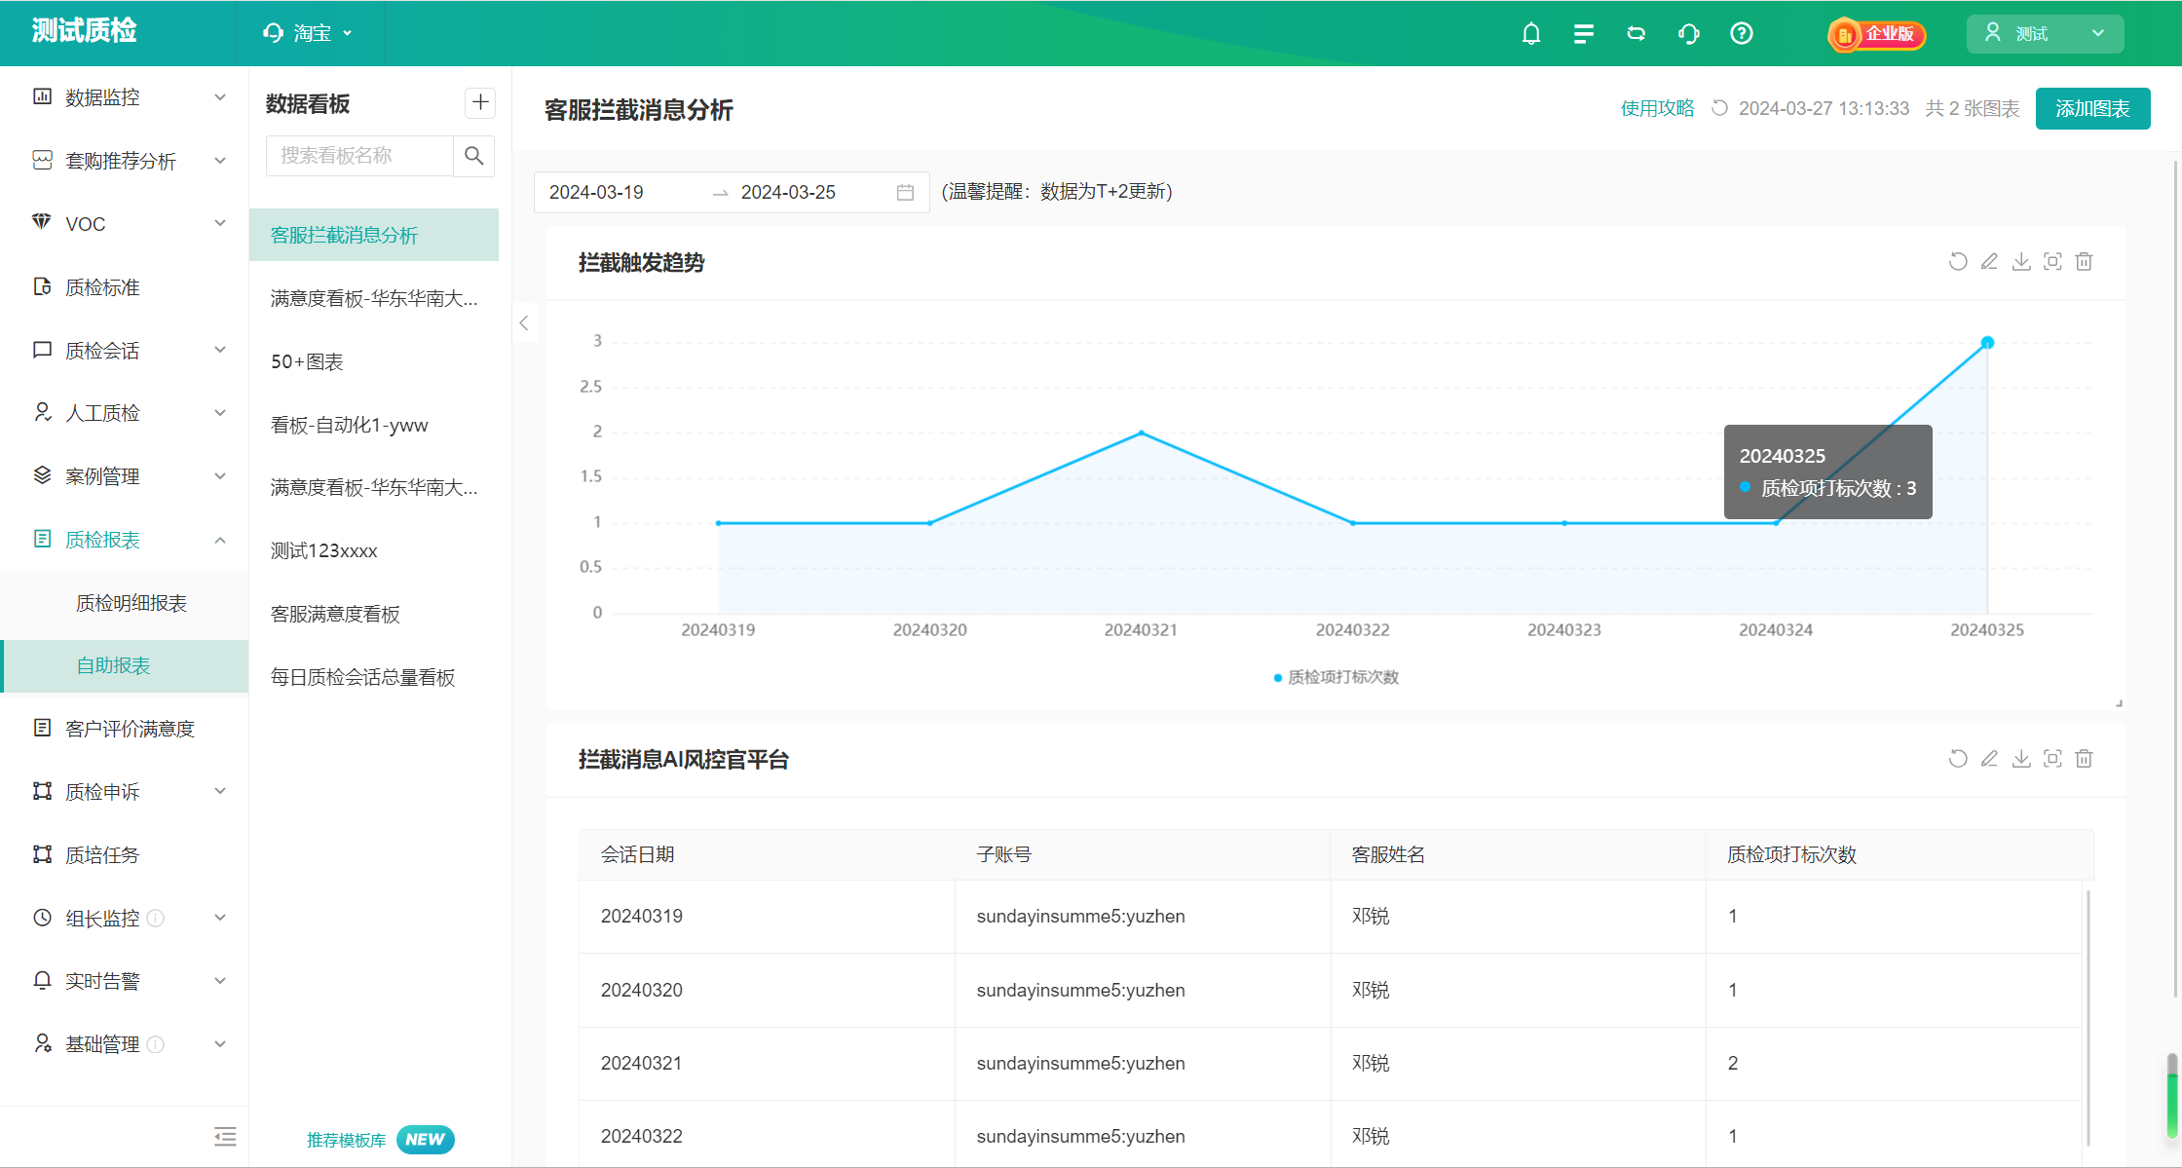This screenshot has height=1168, width=2182.
Task: Select the 测试123xxxx dashboard
Action: click(x=374, y=550)
